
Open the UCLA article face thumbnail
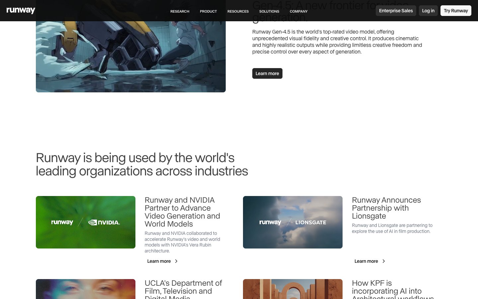[x=86, y=289]
